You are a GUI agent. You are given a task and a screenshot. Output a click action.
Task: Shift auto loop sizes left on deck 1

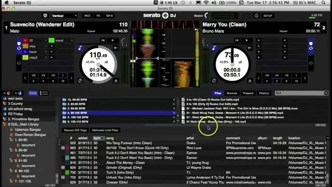[x=25, y=78]
